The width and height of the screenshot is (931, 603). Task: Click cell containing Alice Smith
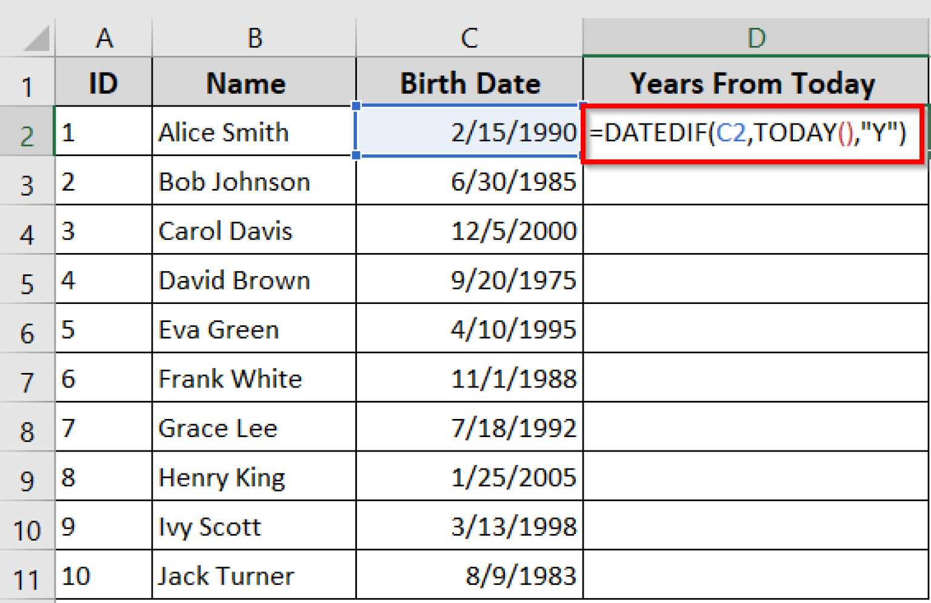[253, 133]
